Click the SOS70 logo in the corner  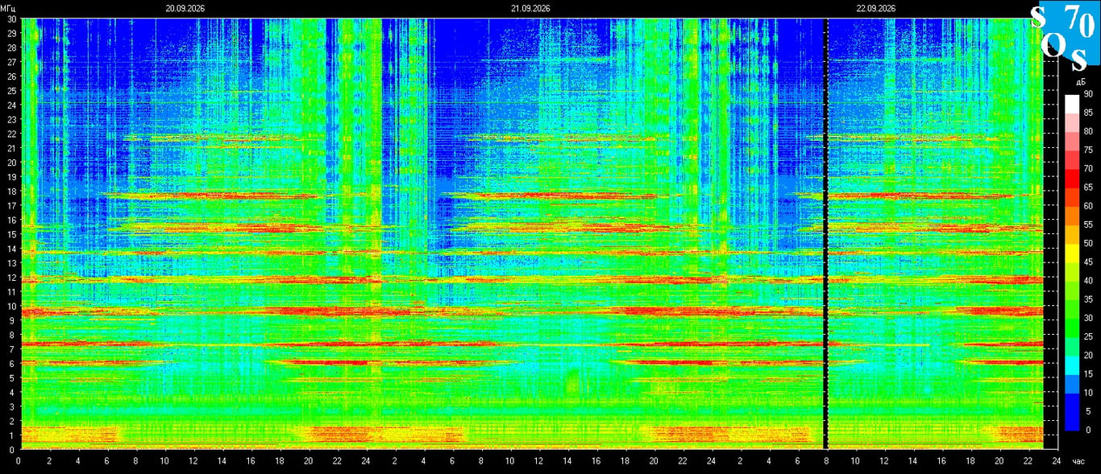tap(1066, 35)
